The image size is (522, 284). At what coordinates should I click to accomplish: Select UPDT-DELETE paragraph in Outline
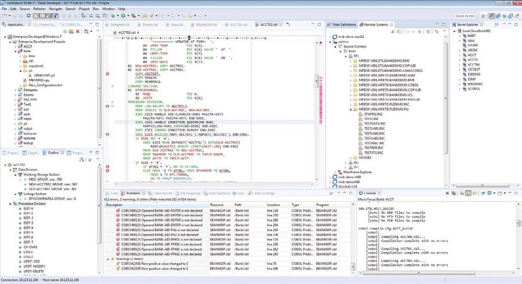[34, 271]
